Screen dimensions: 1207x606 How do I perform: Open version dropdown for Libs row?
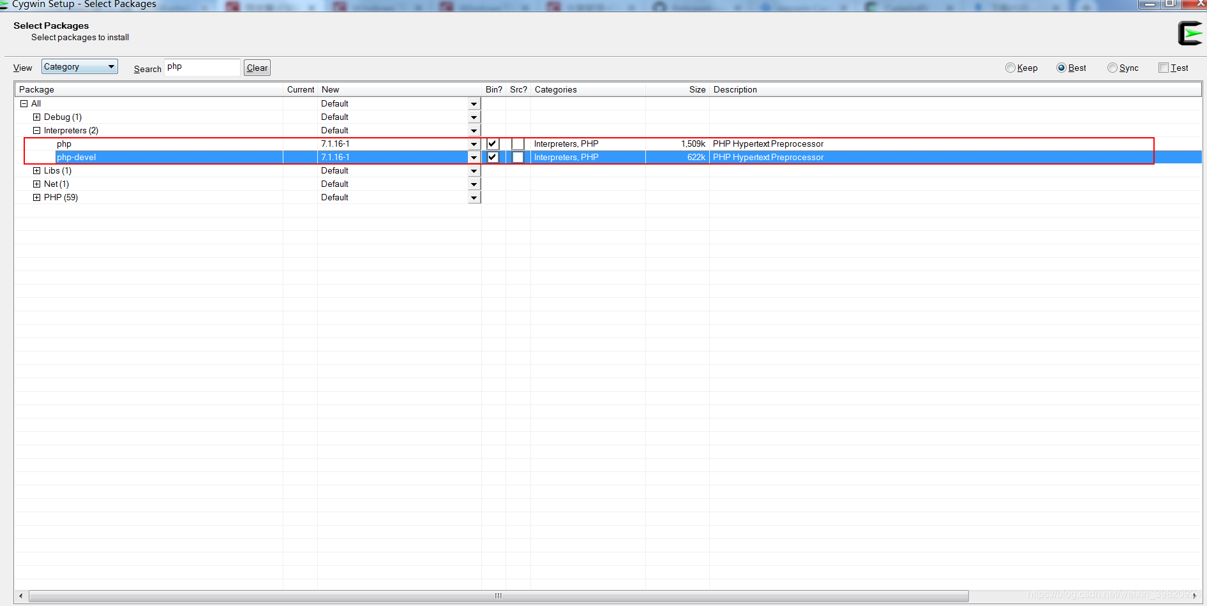(x=474, y=171)
